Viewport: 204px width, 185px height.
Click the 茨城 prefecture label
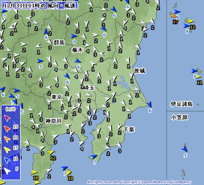(x=139, y=71)
